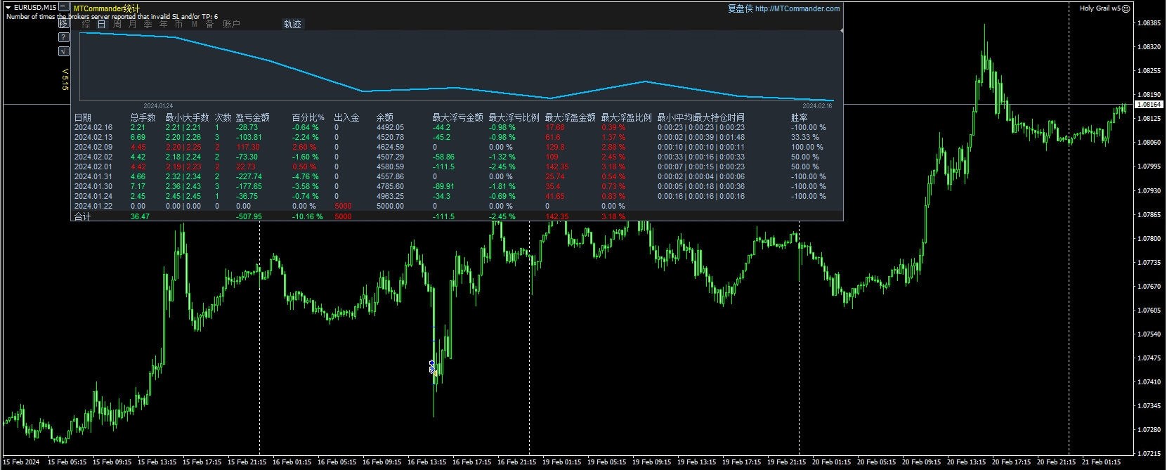Select the 2024.02.09 row in statistics table
This screenshot has height=470, width=1167.
(x=93, y=148)
